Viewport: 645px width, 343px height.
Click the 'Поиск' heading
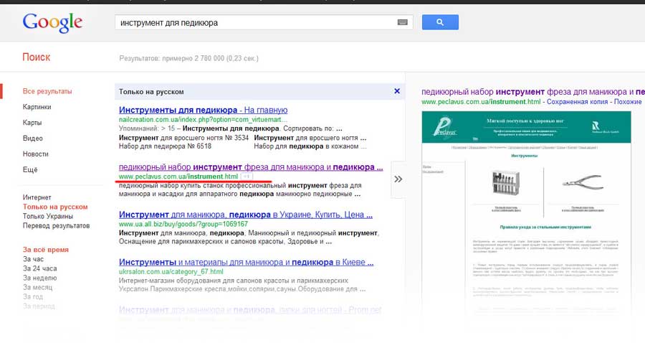37,57
